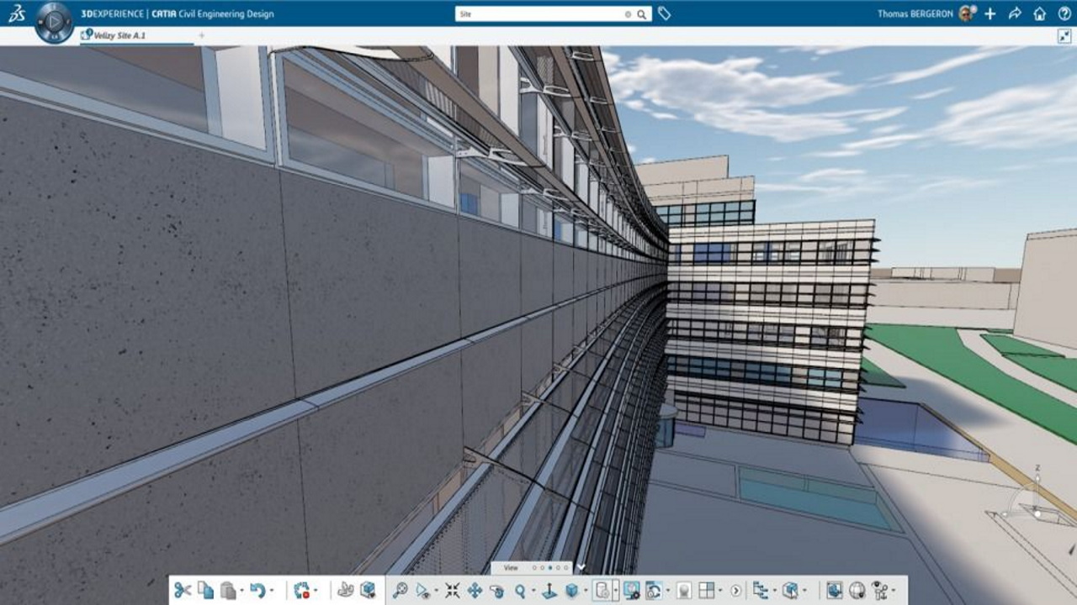This screenshot has height=605, width=1077.
Task: Toggle the fullscreen collapse button at top right
Action: pos(1064,36)
